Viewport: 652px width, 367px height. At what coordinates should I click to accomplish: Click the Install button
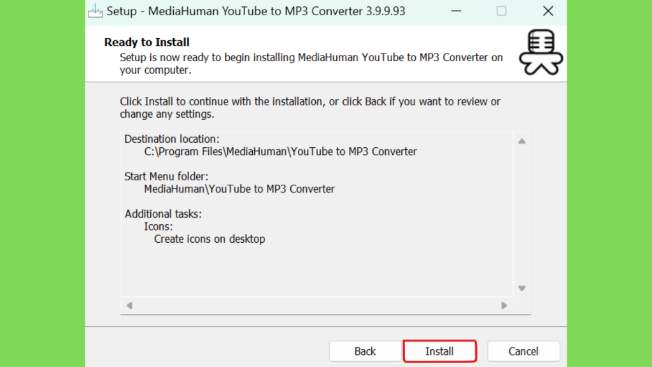[439, 351]
